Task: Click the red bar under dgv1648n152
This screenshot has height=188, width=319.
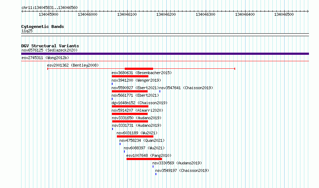Action: point(130,106)
